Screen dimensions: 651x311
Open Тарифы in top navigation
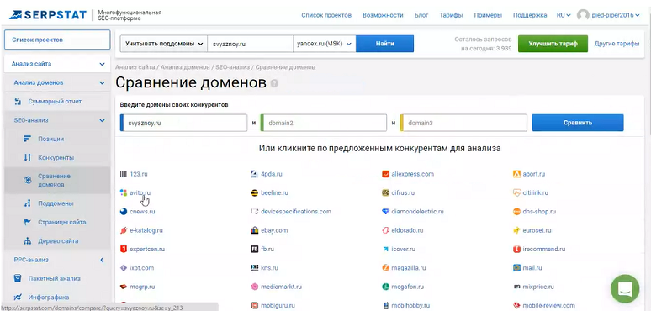click(452, 15)
